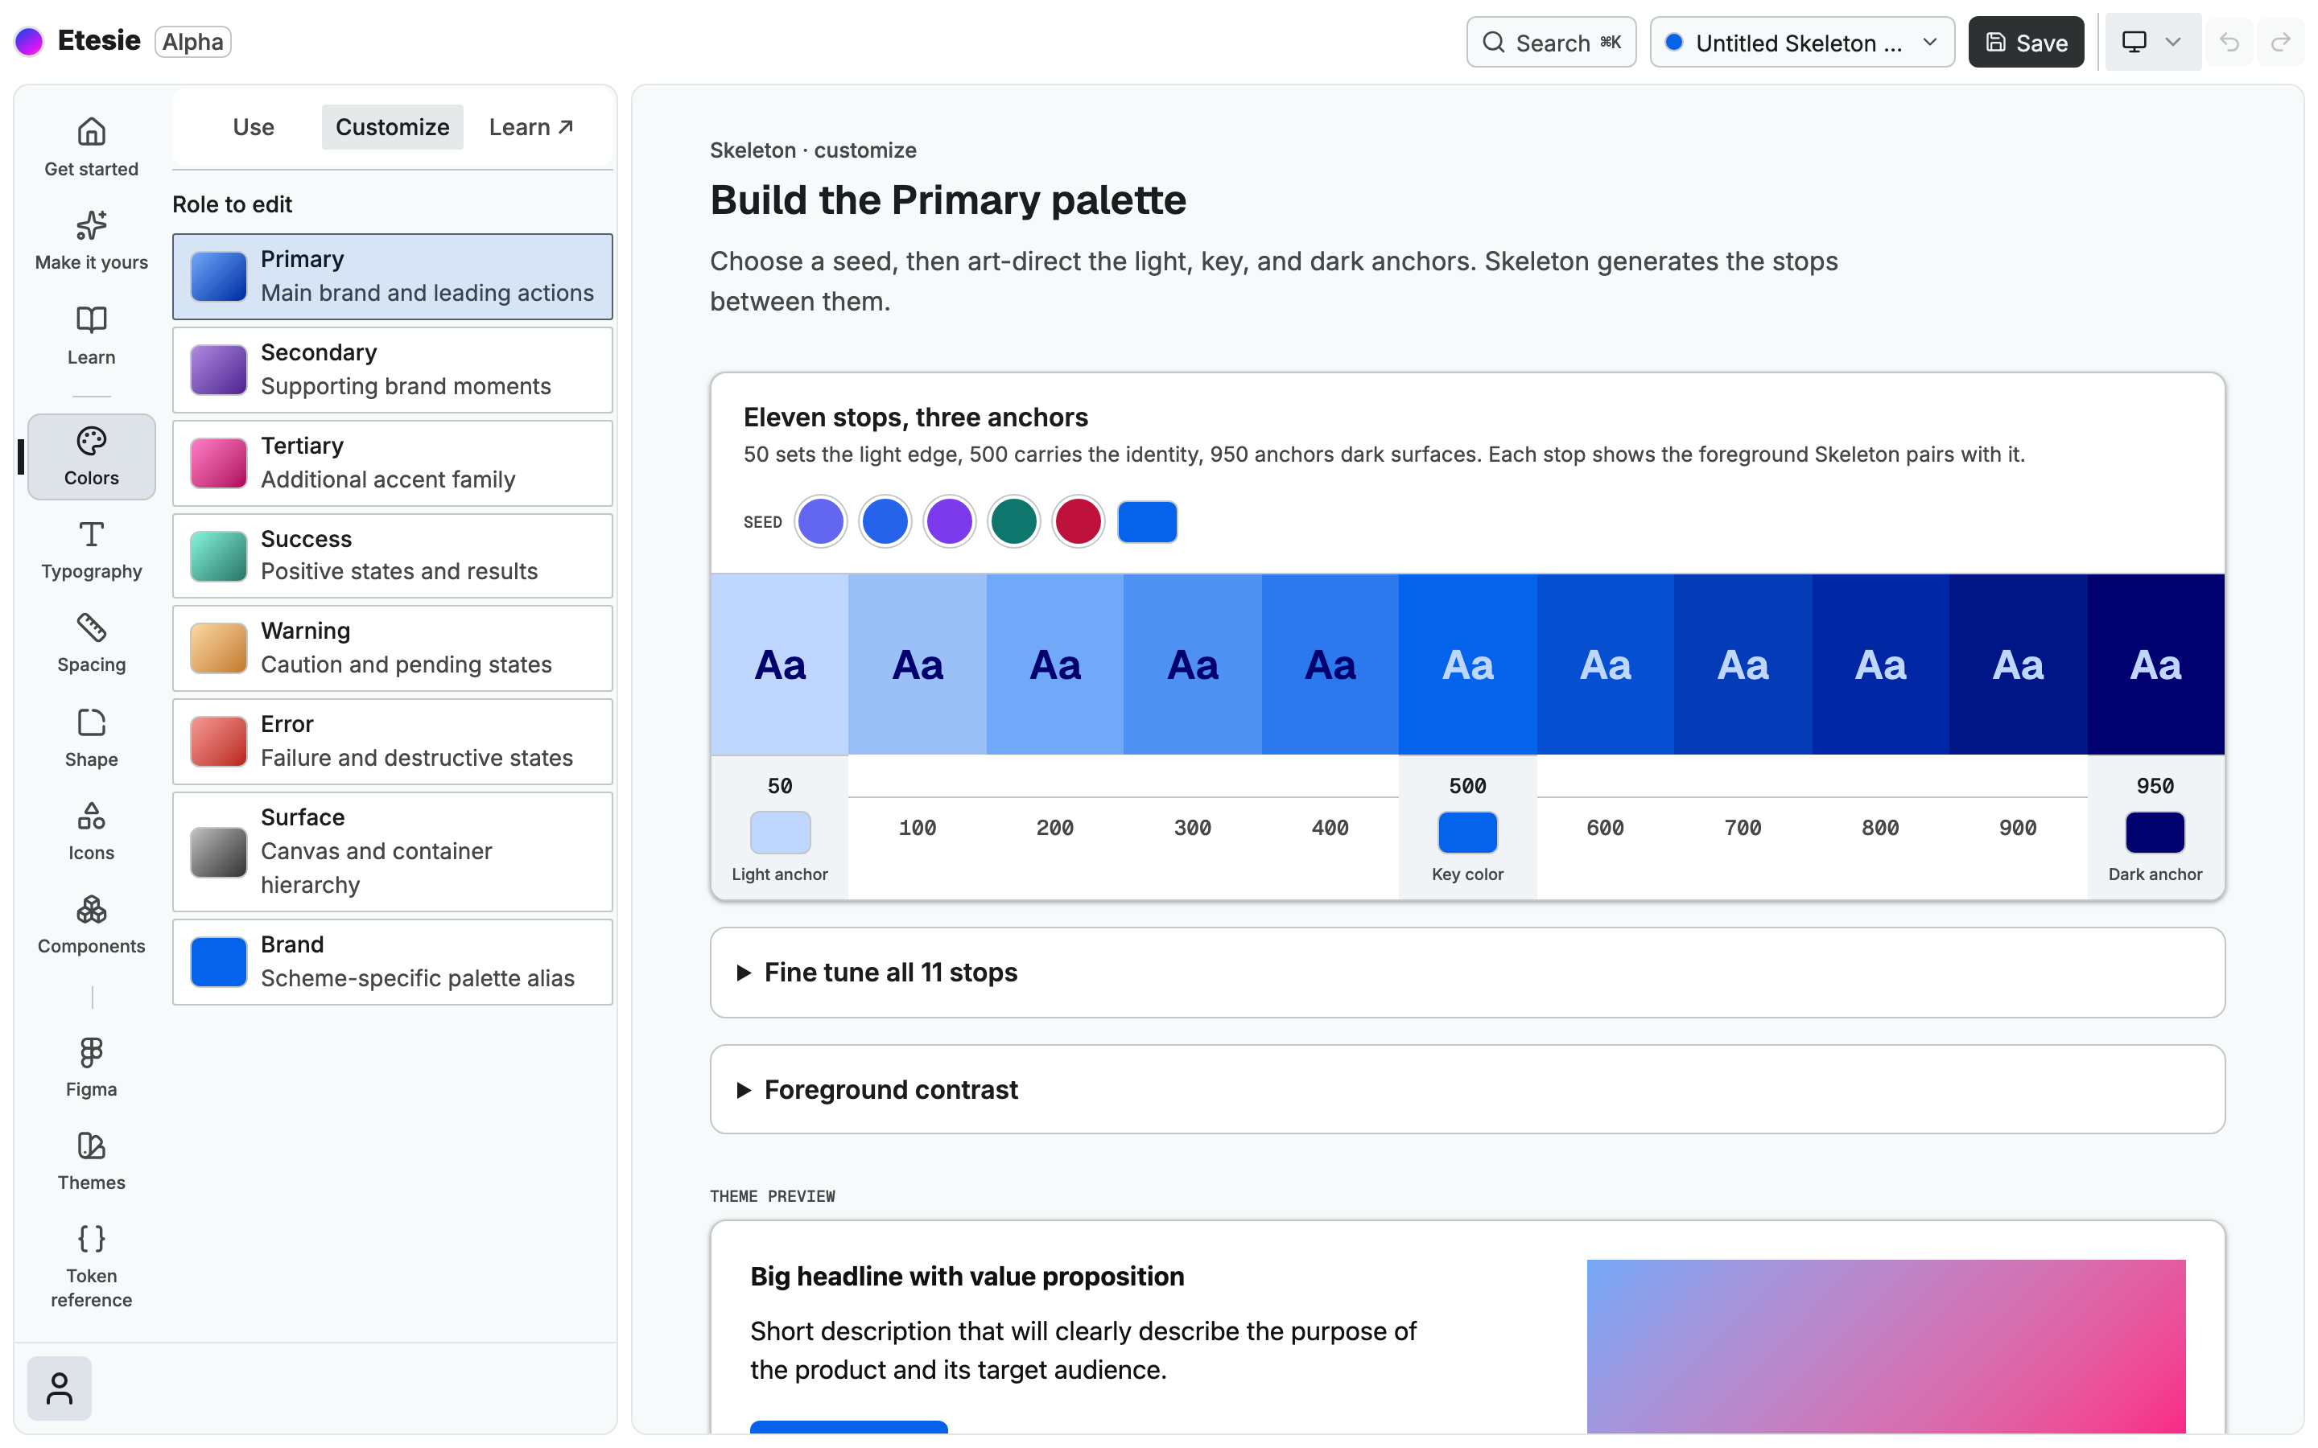Click the redo arrow

[x=2281, y=42]
